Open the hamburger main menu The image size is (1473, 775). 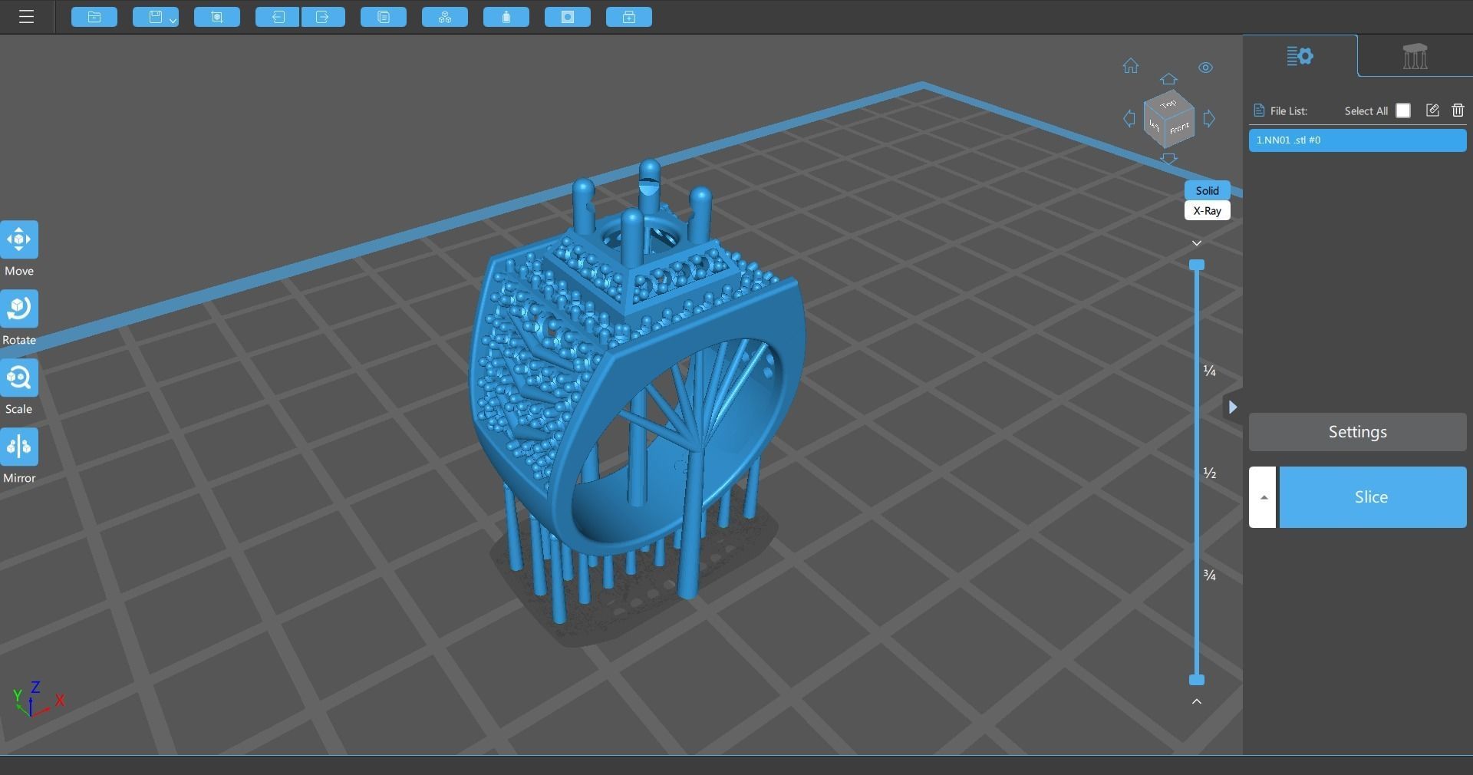click(x=26, y=17)
